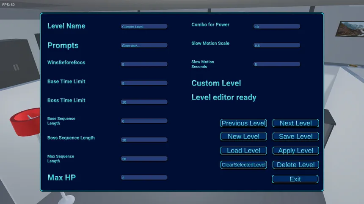The image size is (364, 204).
Task: Click the Boss Time Limit field
Action: coord(144,102)
